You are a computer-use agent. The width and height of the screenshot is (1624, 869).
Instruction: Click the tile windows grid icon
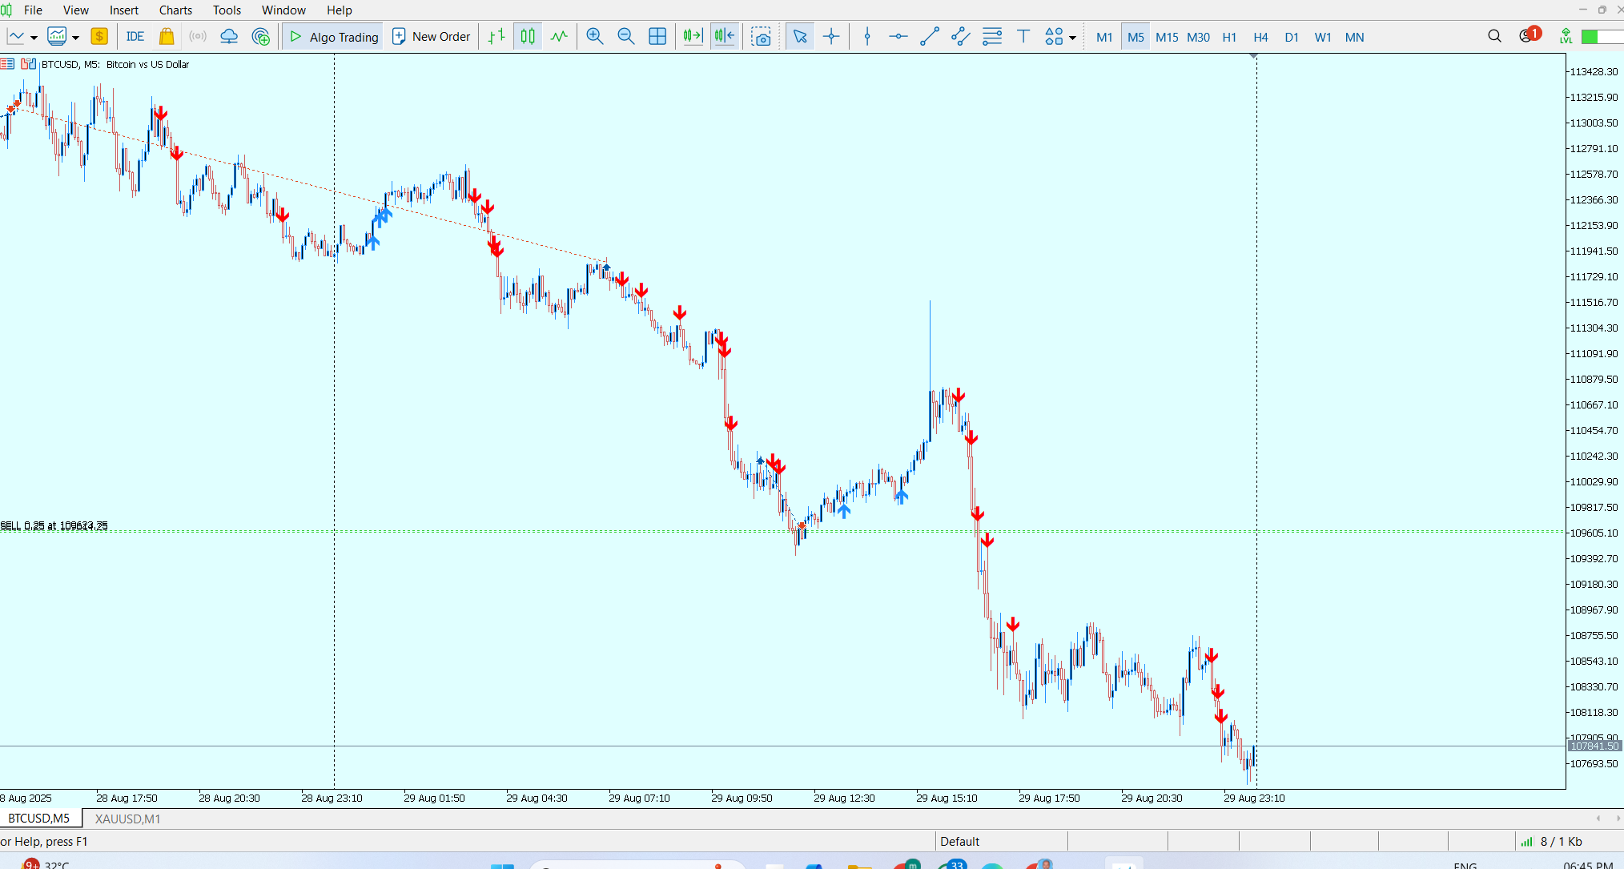tap(657, 37)
